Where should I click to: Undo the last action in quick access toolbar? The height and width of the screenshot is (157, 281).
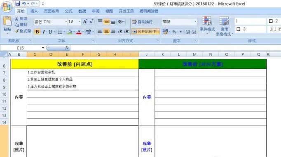point(24,4)
